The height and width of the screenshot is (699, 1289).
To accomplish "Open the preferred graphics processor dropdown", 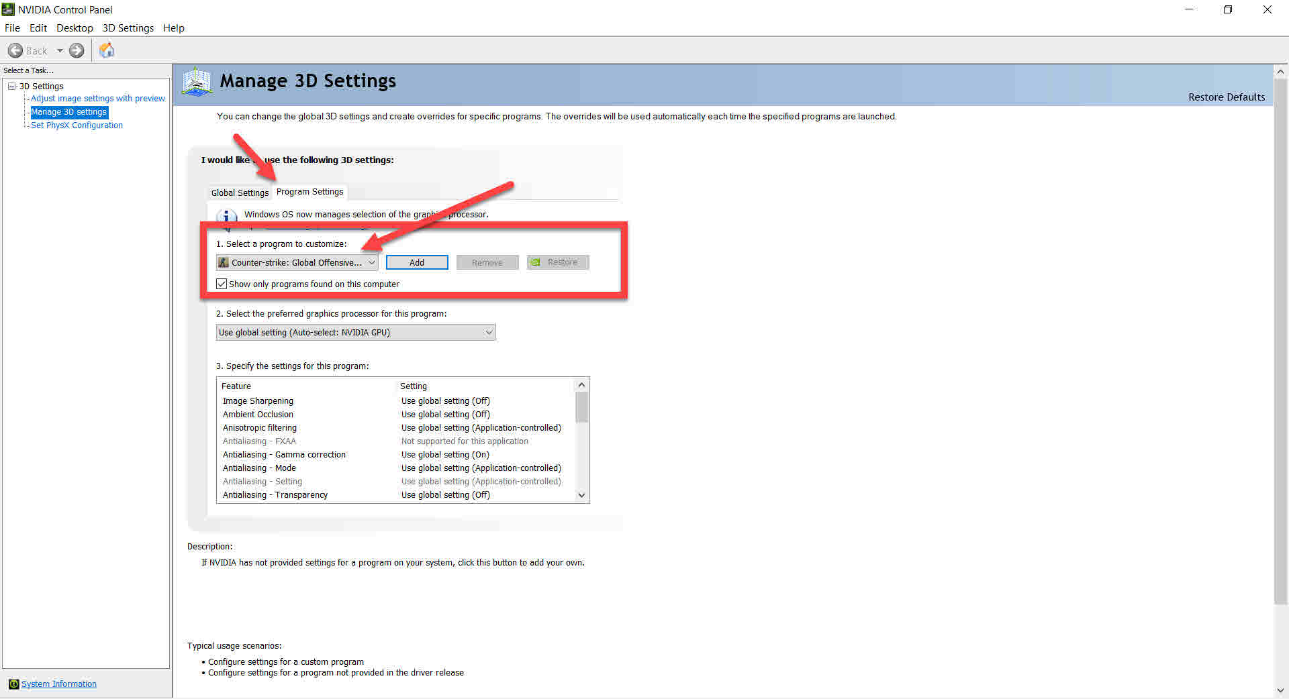I will (356, 332).
